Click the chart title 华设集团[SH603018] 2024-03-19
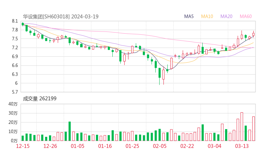The width and height of the screenshot is (259, 154). (61, 16)
